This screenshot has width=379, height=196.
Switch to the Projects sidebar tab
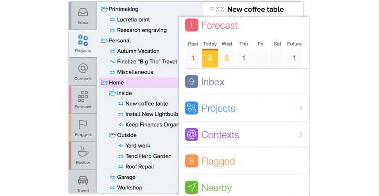[83, 44]
